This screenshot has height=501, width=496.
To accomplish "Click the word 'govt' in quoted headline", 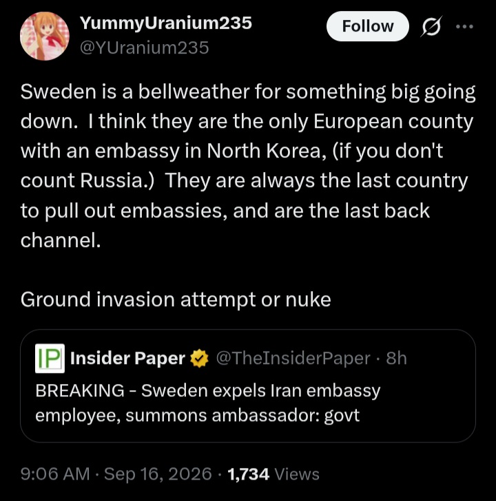I will click(342, 416).
